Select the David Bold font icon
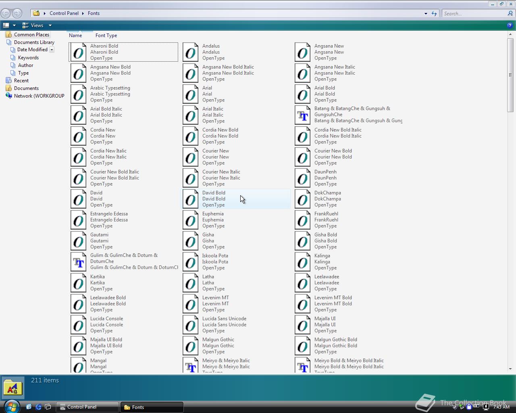This screenshot has height=413, width=516. (191, 199)
